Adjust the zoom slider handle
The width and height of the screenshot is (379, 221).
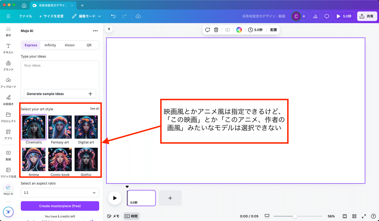tap(295, 216)
